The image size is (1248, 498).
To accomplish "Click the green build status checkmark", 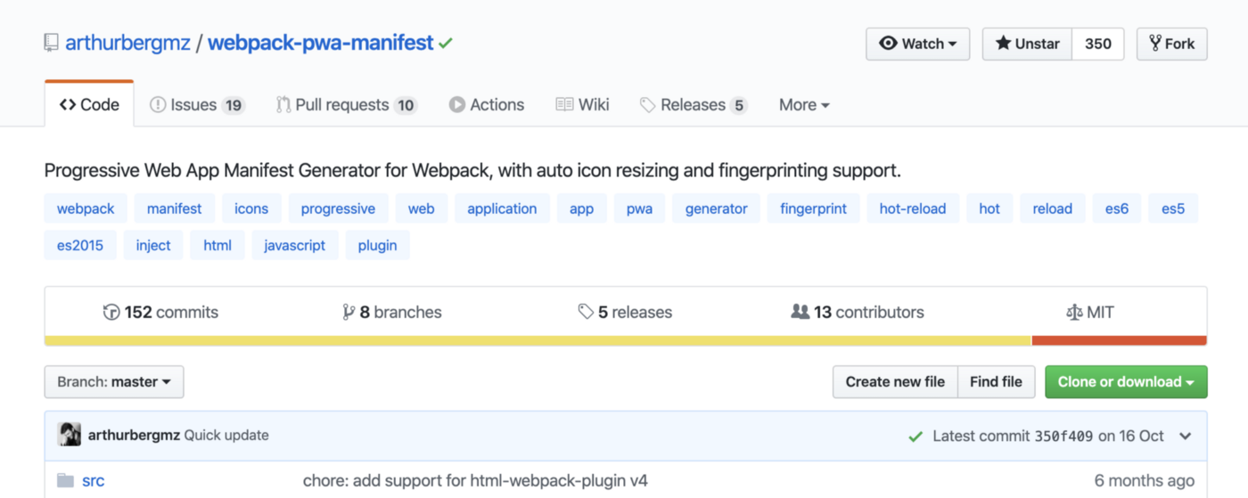I will click(x=446, y=43).
